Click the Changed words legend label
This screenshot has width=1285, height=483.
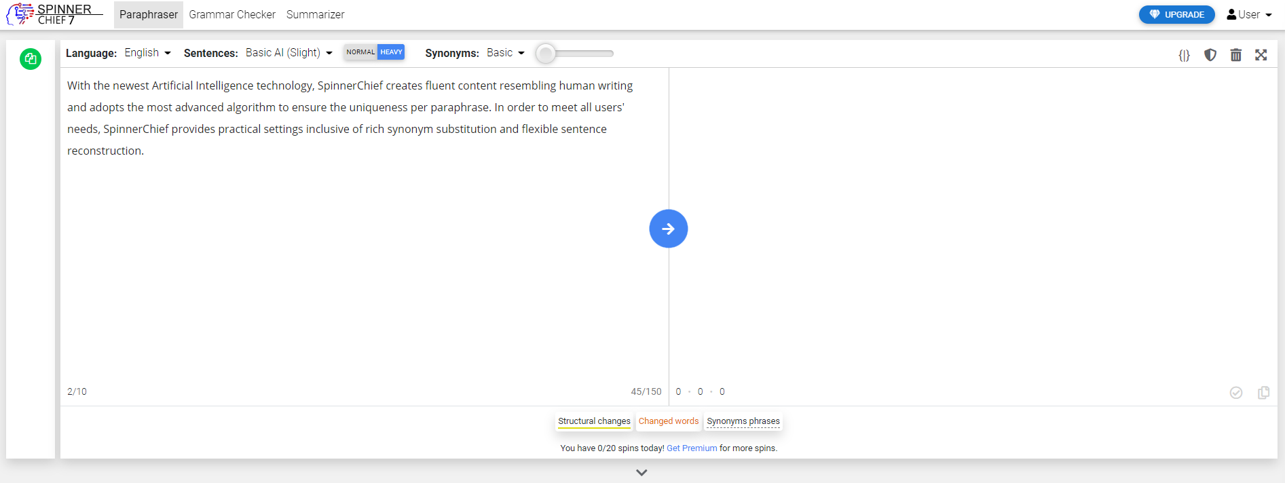[x=669, y=421]
